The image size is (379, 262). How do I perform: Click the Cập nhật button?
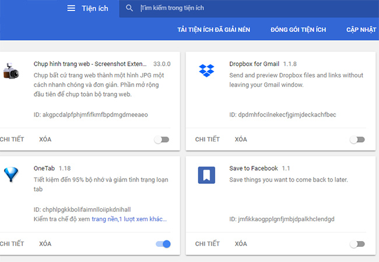362,30
